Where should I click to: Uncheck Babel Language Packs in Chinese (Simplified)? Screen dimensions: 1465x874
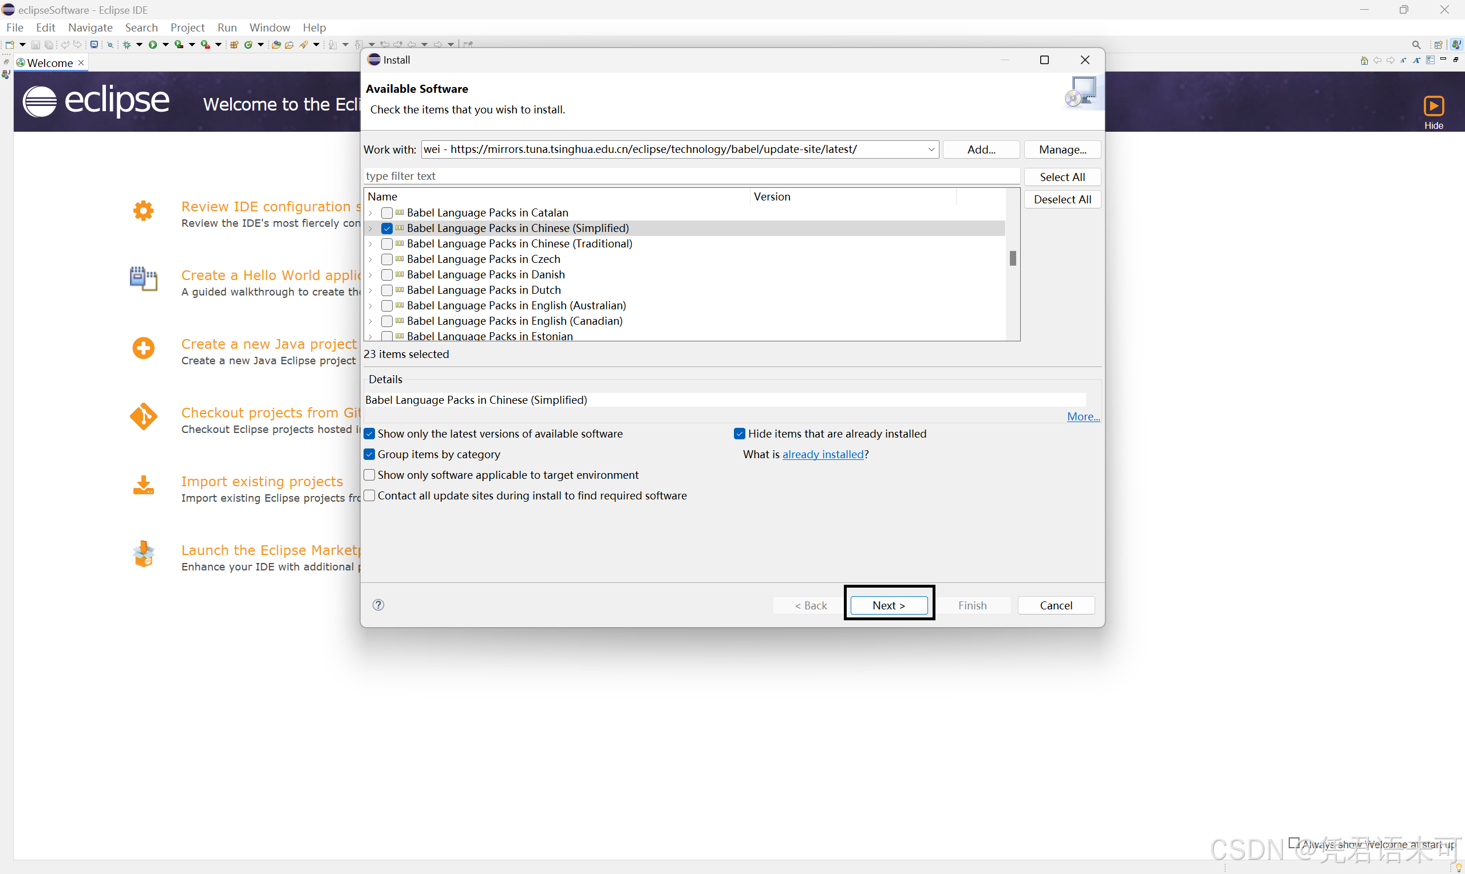pyautogui.click(x=386, y=228)
